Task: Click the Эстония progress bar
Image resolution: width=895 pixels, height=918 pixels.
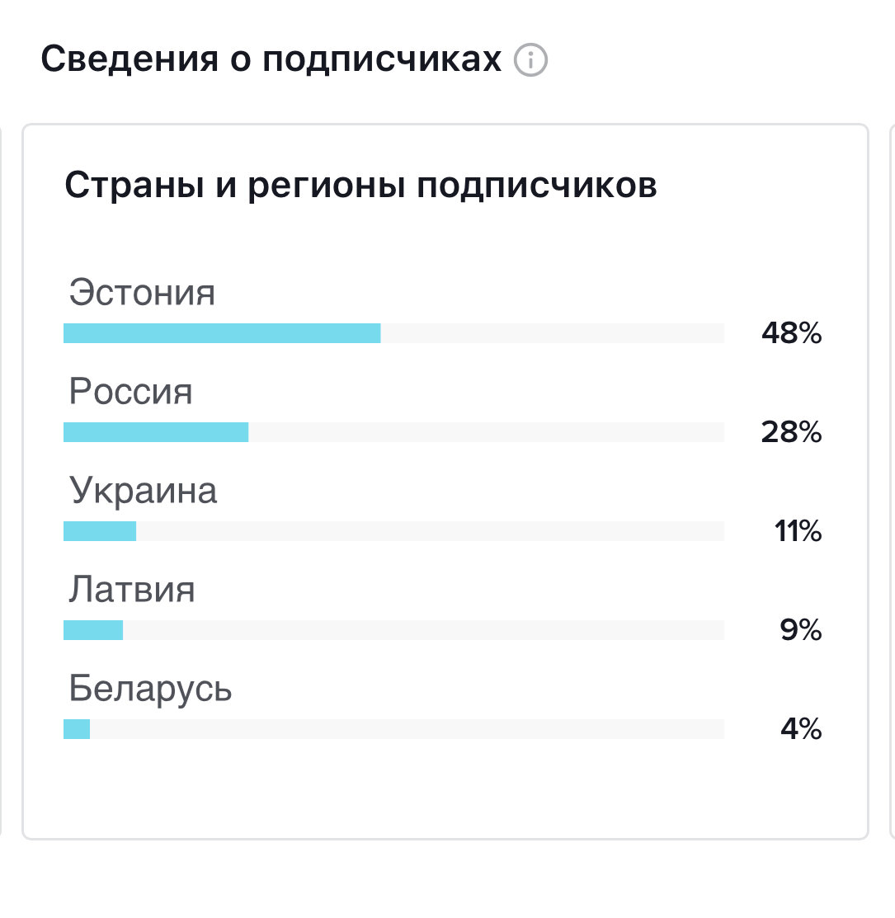Action: pos(223,332)
